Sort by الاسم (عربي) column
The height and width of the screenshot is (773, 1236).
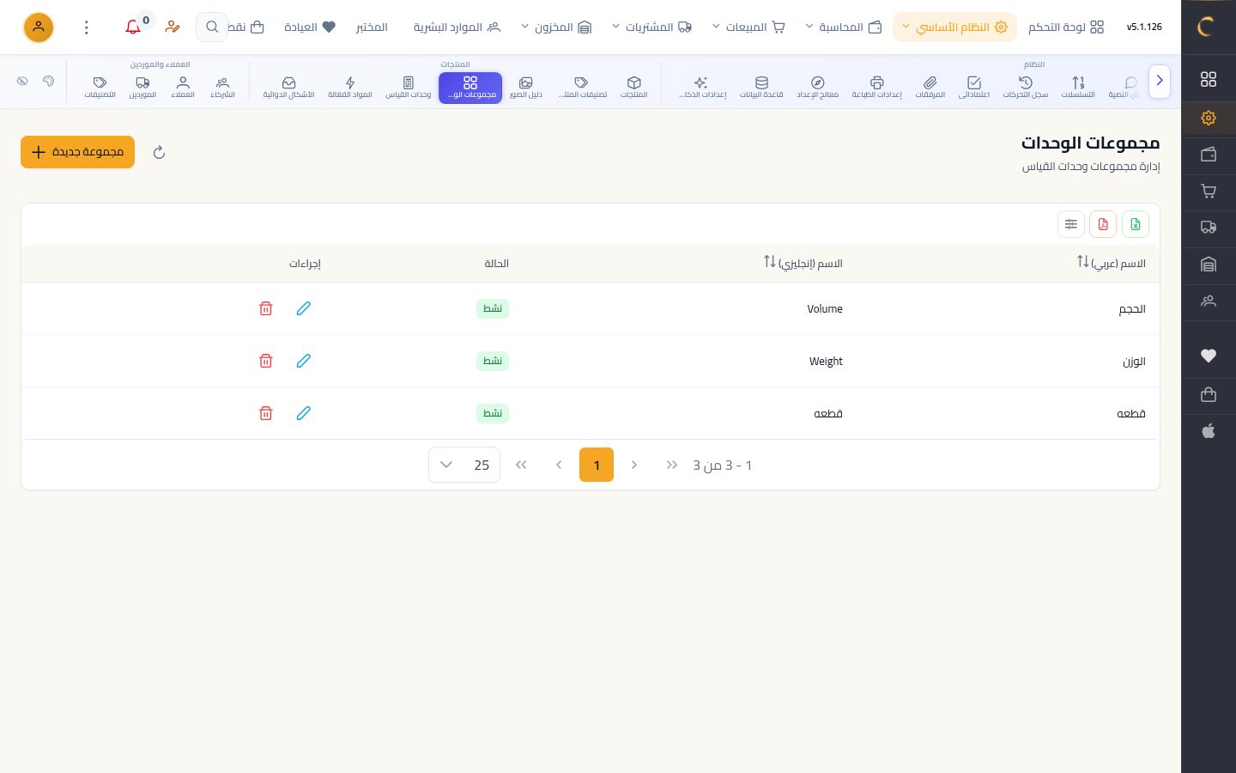pyautogui.click(x=1112, y=263)
